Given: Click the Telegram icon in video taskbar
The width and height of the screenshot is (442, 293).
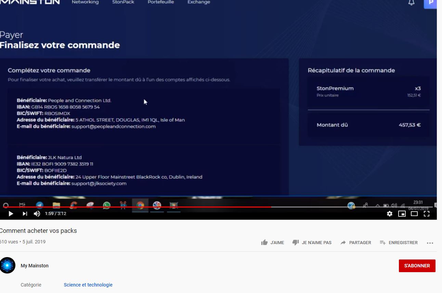Looking at the screenshot, I should tap(40, 205).
